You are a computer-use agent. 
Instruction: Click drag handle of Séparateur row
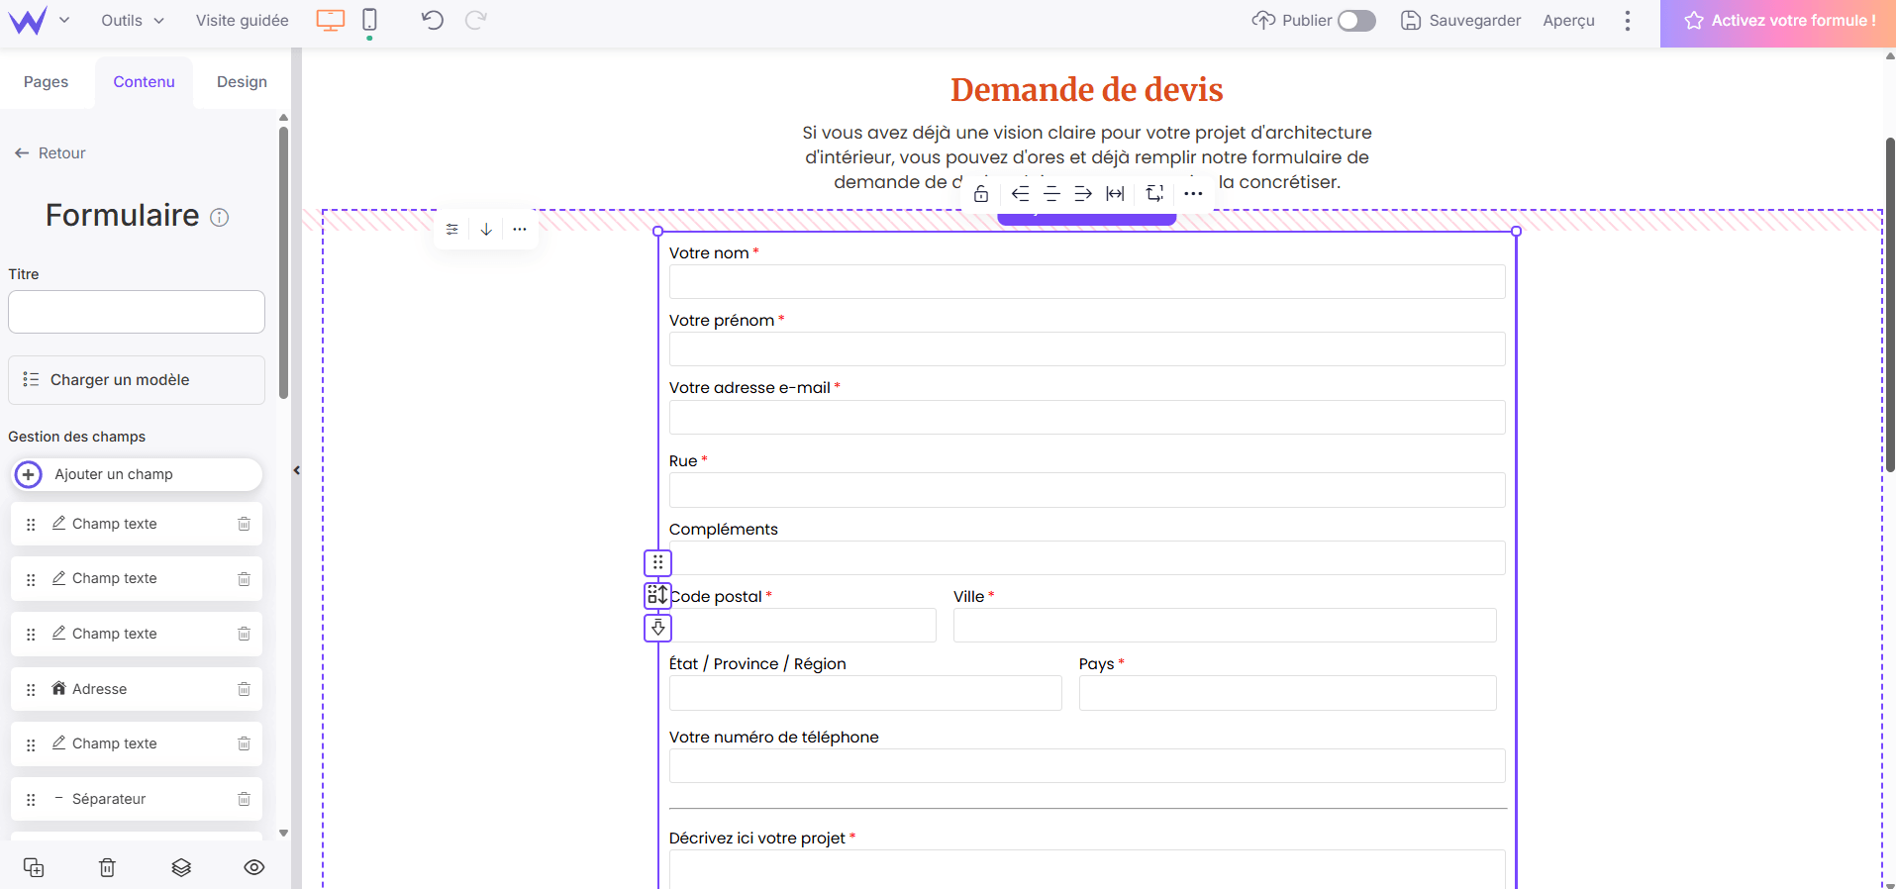(31, 800)
